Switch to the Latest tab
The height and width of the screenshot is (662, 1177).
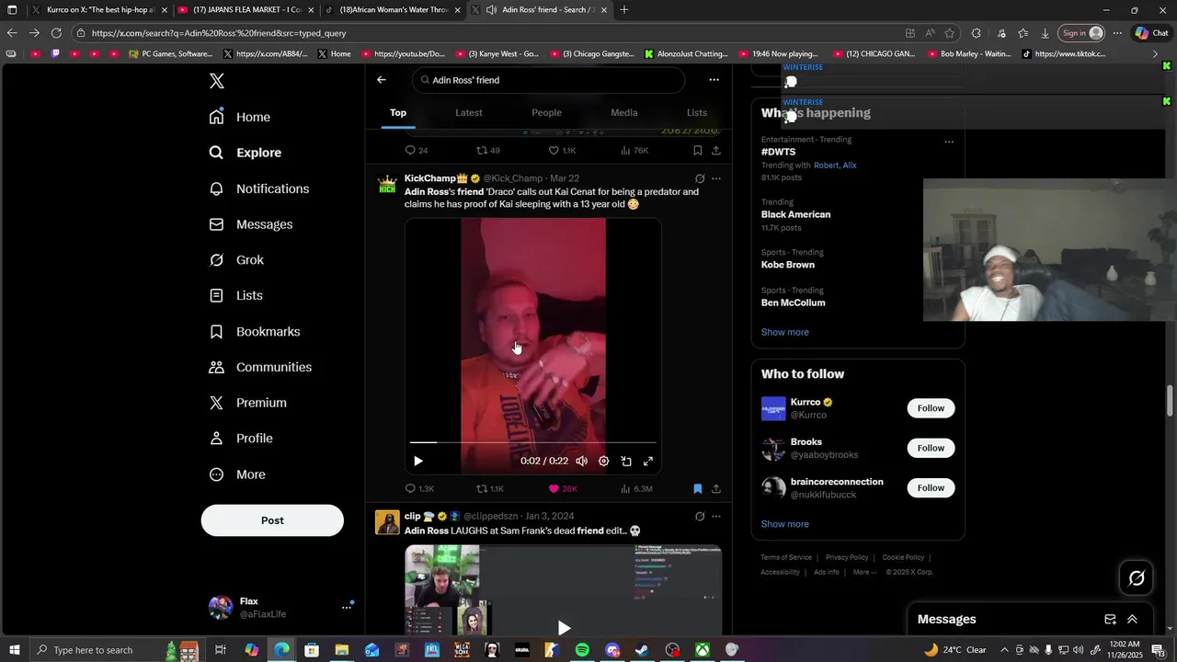(x=469, y=113)
